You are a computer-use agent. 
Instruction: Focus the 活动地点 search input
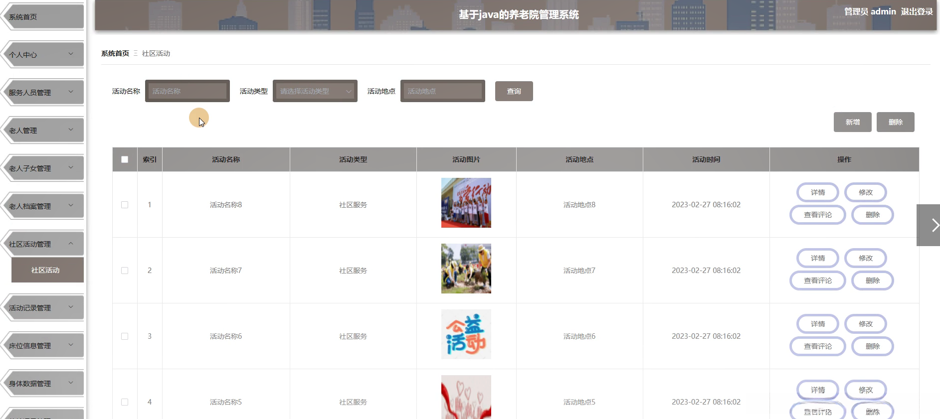coord(443,91)
